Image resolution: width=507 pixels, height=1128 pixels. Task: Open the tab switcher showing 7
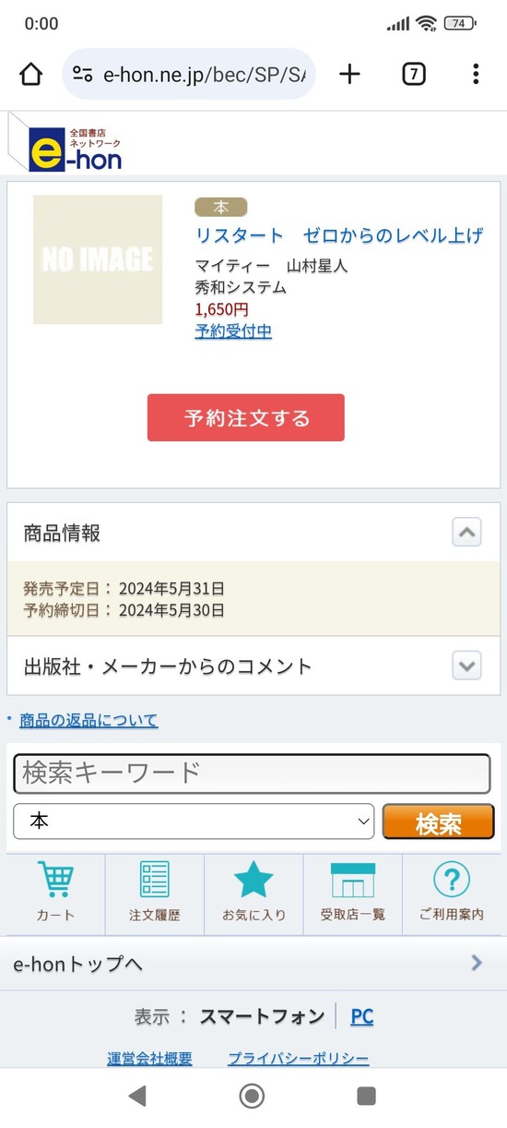tap(414, 75)
